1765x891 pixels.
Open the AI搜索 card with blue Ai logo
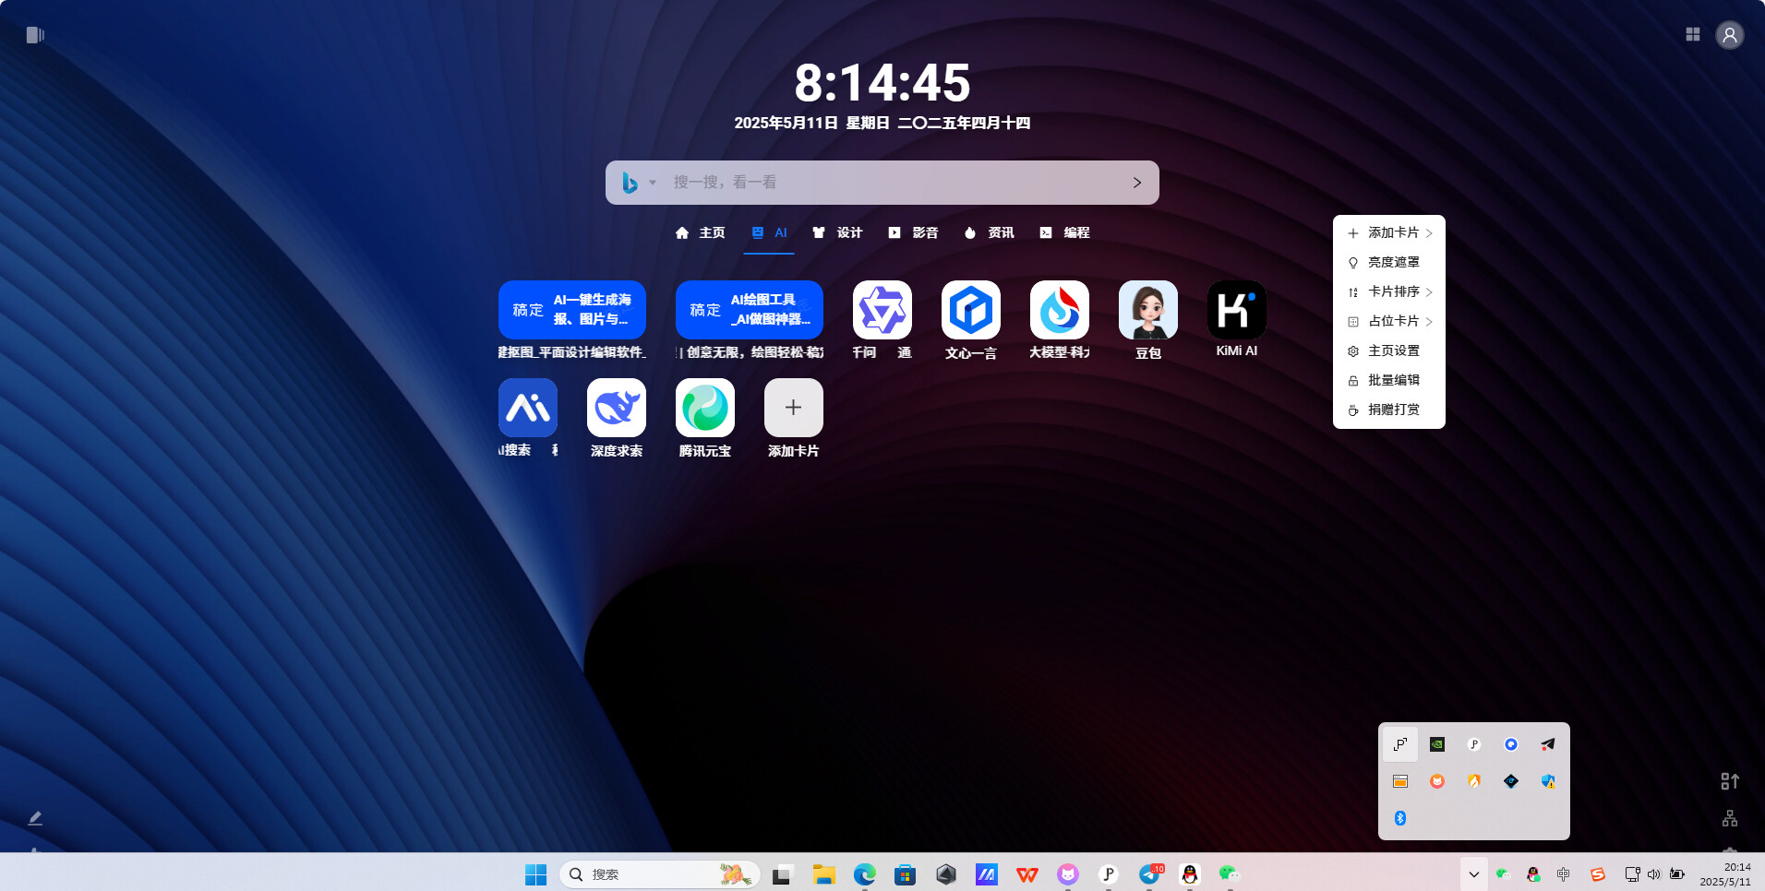(527, 408)
